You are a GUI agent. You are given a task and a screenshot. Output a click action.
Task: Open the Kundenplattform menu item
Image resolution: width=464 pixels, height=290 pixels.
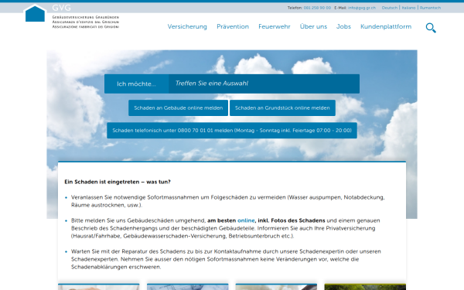[x=386, y=26]
